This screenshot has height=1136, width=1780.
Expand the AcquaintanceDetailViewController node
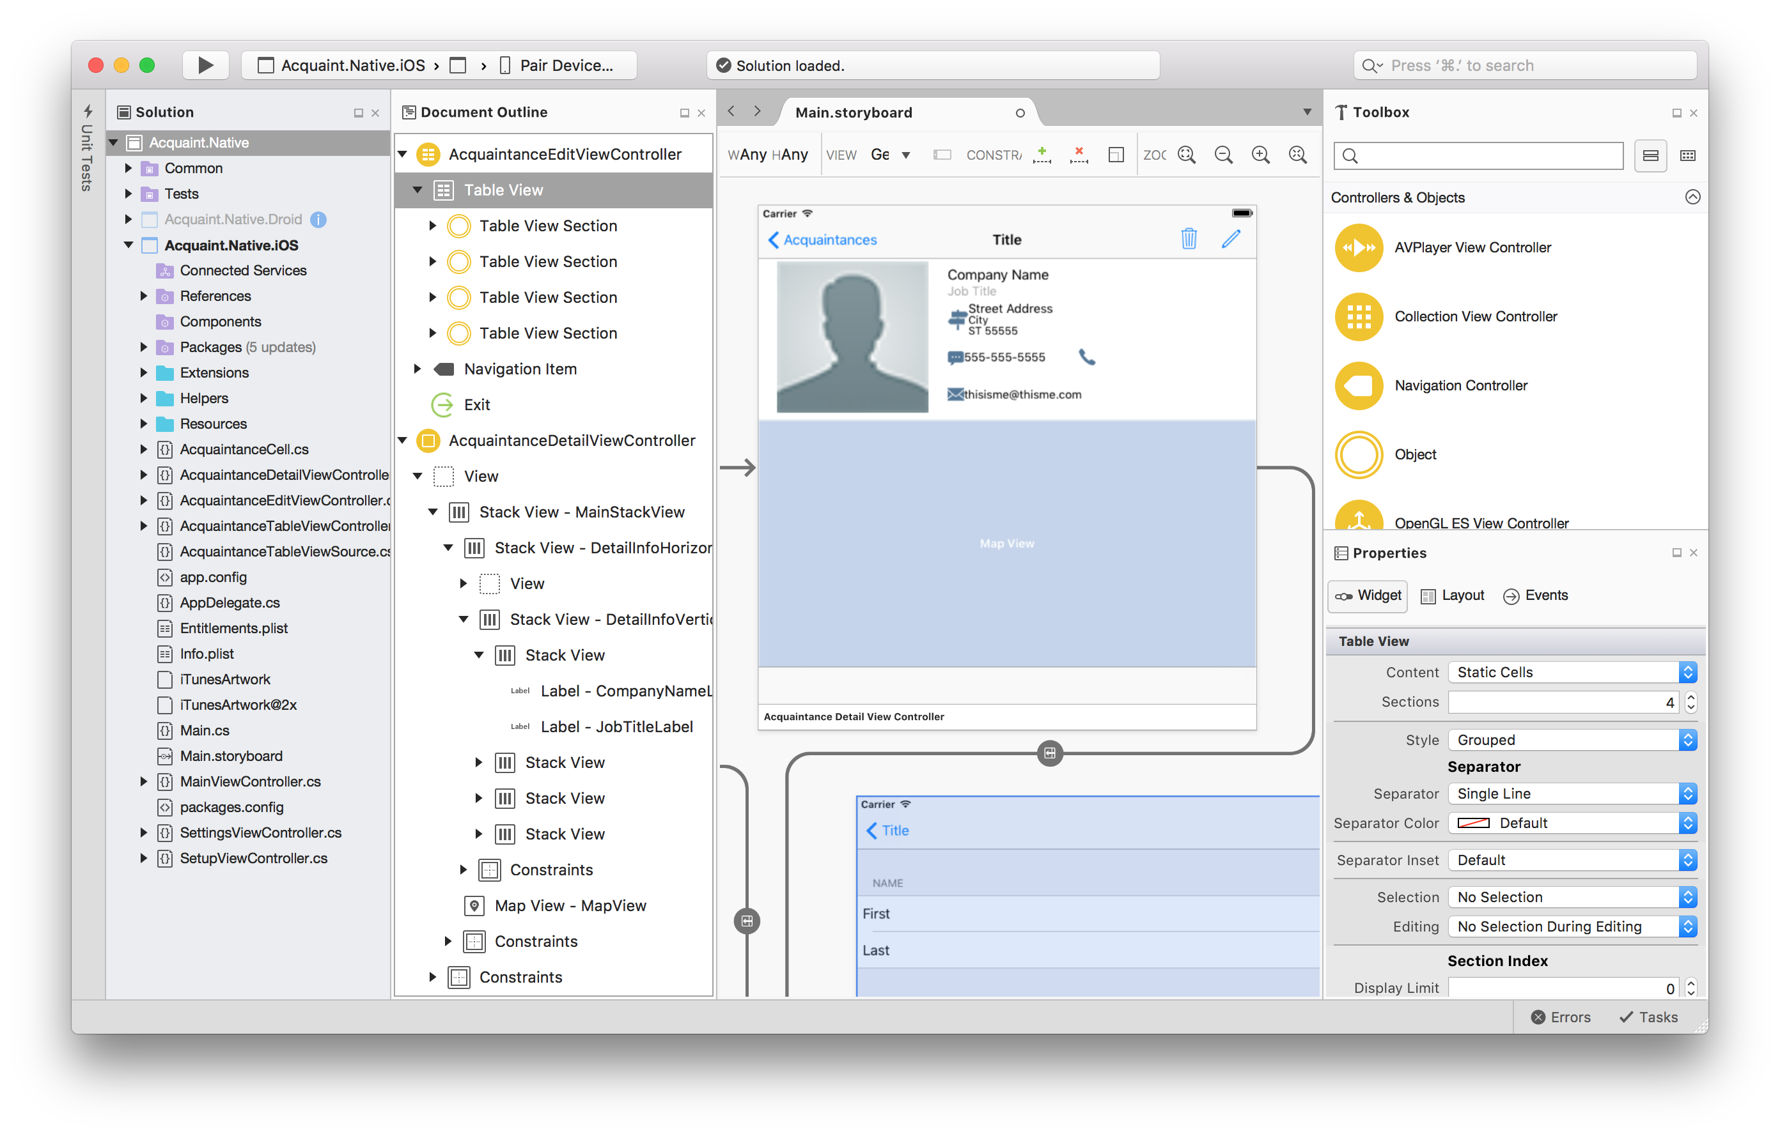pyautogui.click(x=407, y=440)
